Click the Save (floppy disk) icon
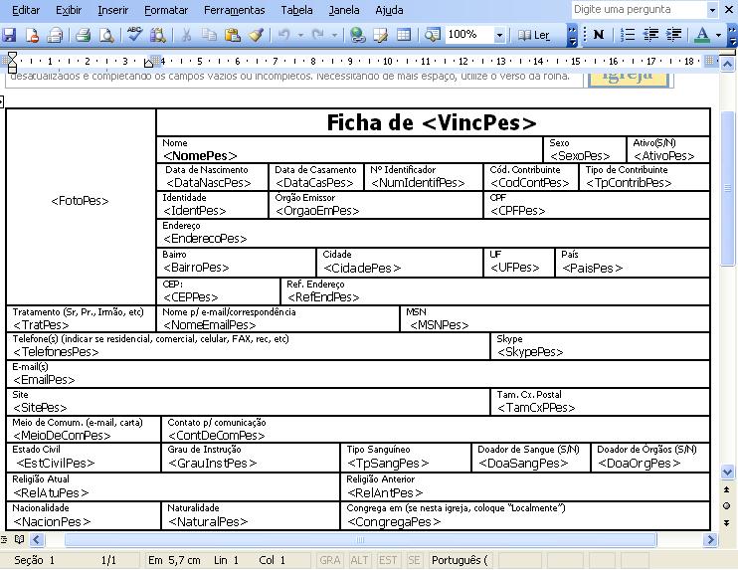 [x=9, y=35]
